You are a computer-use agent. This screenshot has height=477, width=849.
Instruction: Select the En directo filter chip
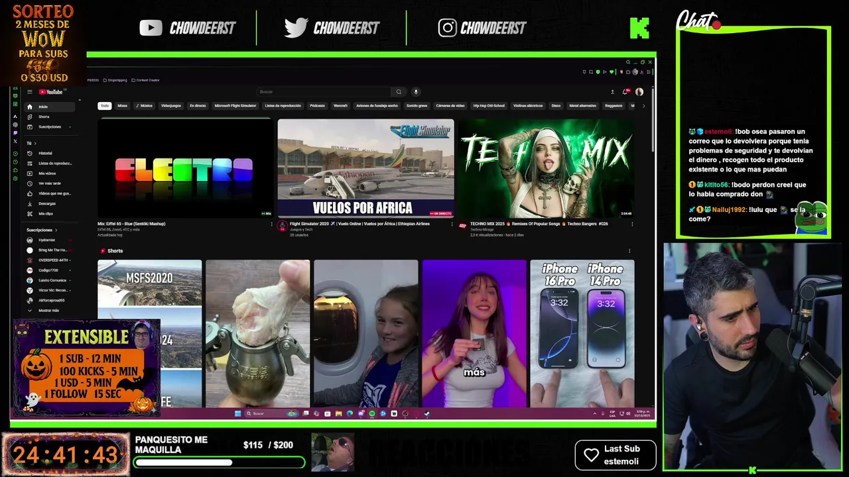[198, 106]
